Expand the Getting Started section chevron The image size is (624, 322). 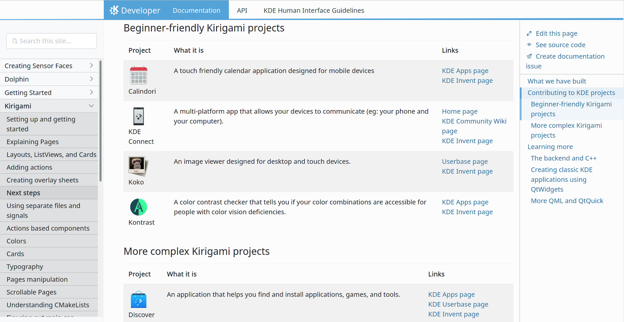(x=91, y=93)
